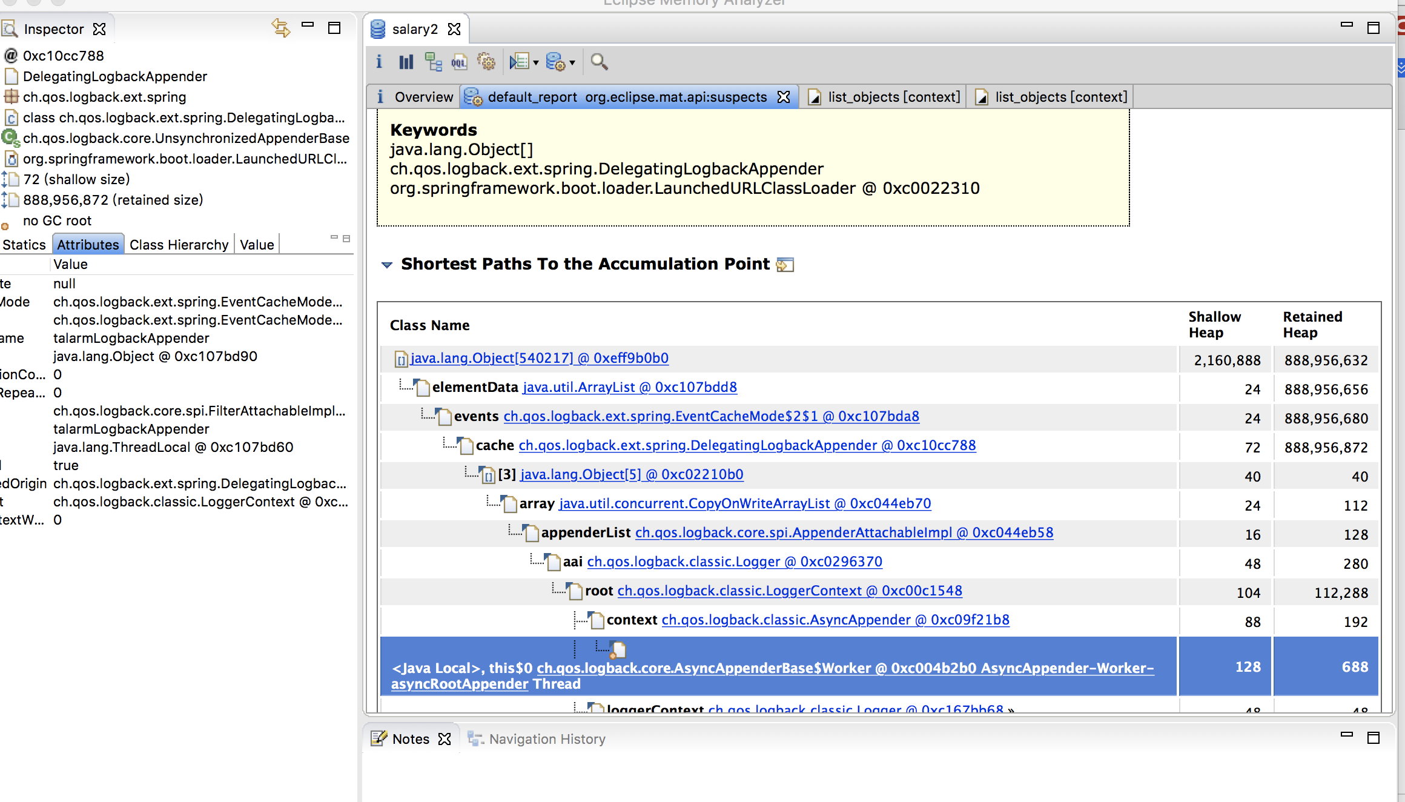Maximize the Notes panel

click(x=1374, y=737)
